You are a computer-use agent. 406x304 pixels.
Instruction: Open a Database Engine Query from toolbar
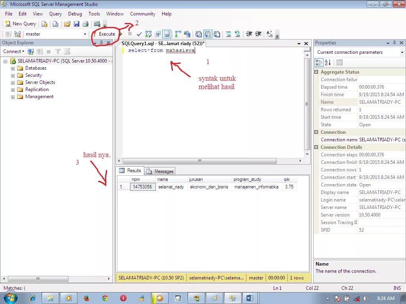[x=44, y=24]
